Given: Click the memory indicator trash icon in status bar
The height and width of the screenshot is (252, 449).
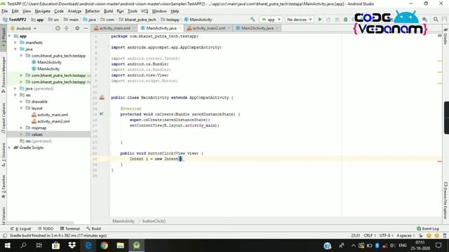Looking at the screenshot, I should 444,235.
